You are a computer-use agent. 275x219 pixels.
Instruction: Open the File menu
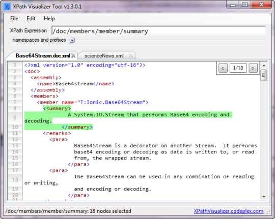pyautogui.click(x=14, y=19)
